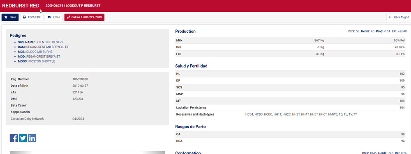Image resolution: width=411 pixels, height=154 pixels.
Task: Click the Pedigree heading
Action: (x=18, y=36)
